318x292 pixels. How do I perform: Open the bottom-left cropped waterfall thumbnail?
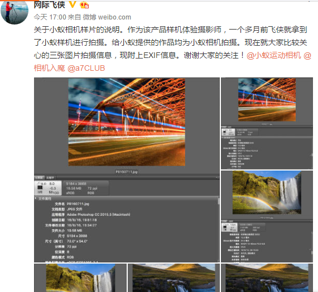(x=80, y=278)
